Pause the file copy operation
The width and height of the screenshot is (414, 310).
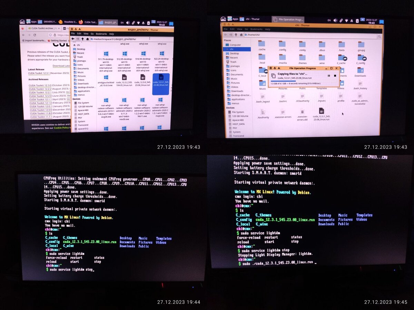coord(328,75)
